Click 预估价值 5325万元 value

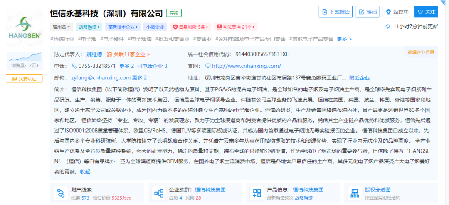(112, 198)
